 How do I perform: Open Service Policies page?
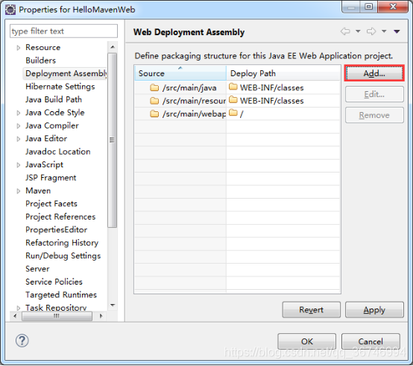pos(54,282)
